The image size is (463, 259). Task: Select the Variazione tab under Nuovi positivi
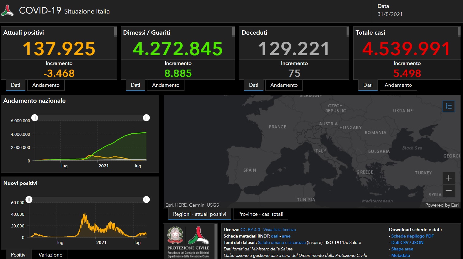(50, 255)
